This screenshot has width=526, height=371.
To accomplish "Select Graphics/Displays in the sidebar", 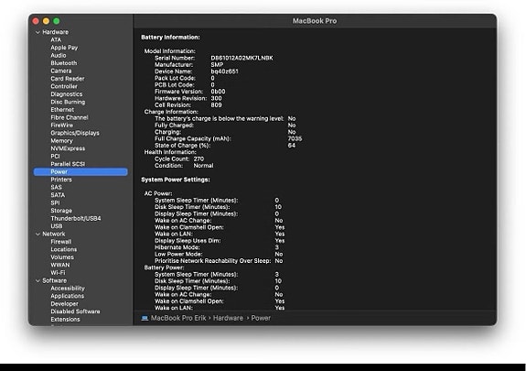I will click(x=75, y=133).
